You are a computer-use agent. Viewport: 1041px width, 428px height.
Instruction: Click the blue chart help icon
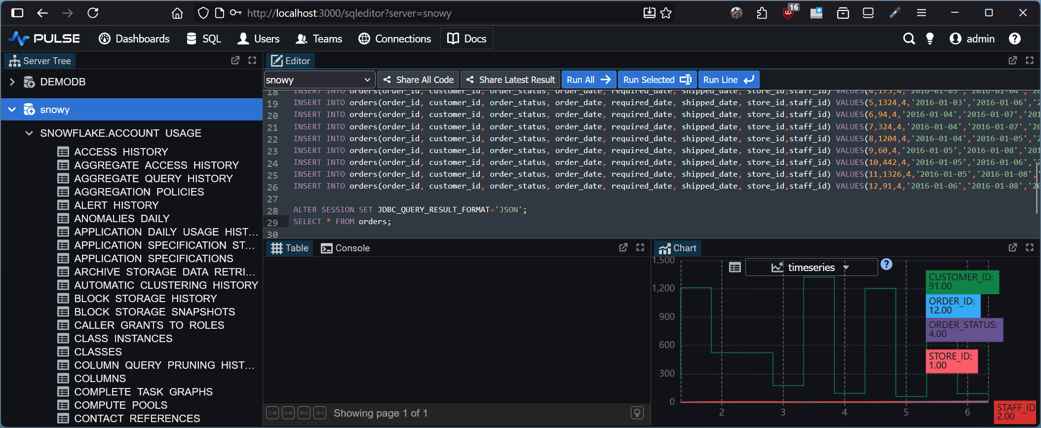pyautogui.click(x=887, y=264)
